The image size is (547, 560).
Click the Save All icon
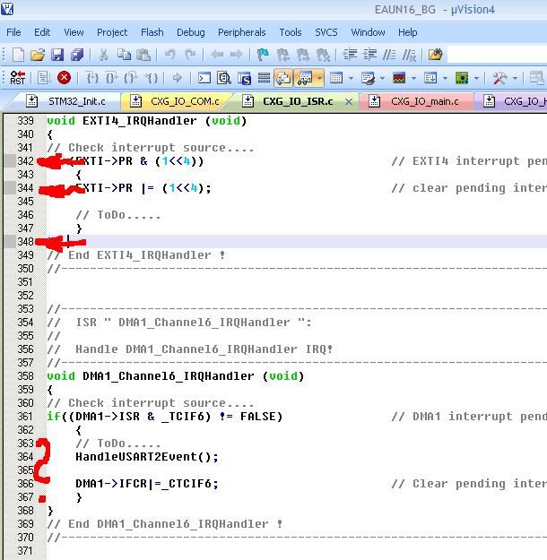(x=77, y=55)
